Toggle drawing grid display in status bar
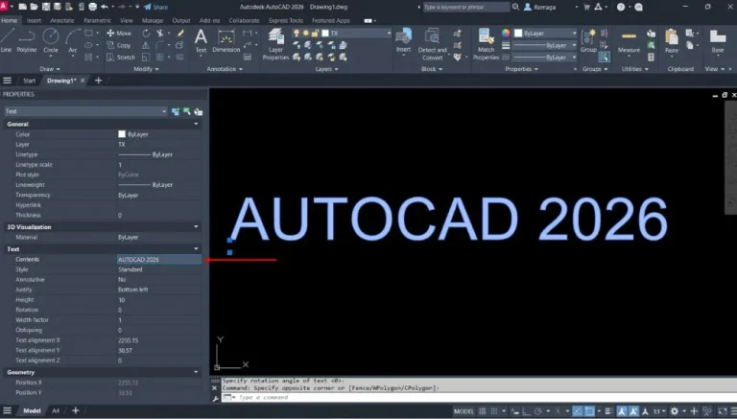737x419 pixels. pos(483,411)
